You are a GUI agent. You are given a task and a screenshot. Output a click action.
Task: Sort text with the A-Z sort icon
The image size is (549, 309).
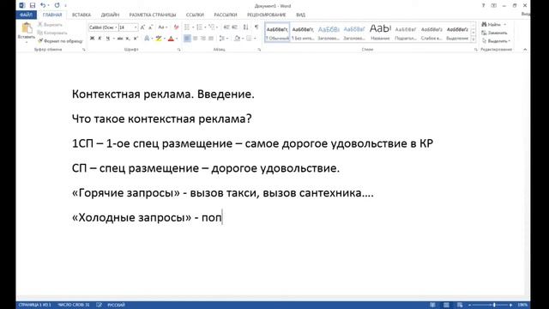click(x=246, y=27)
